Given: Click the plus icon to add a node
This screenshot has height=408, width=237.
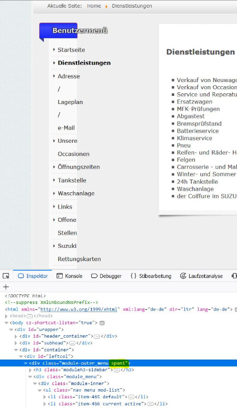Looking at the screenshot, I should click(x=6, y=287).
